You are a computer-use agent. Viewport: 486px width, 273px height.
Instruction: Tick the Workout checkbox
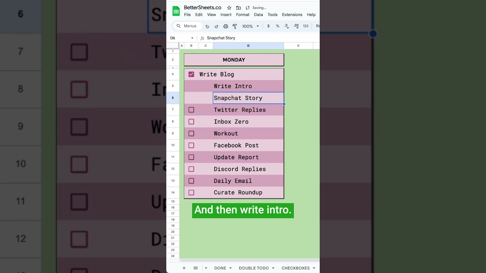click(191, 133)
